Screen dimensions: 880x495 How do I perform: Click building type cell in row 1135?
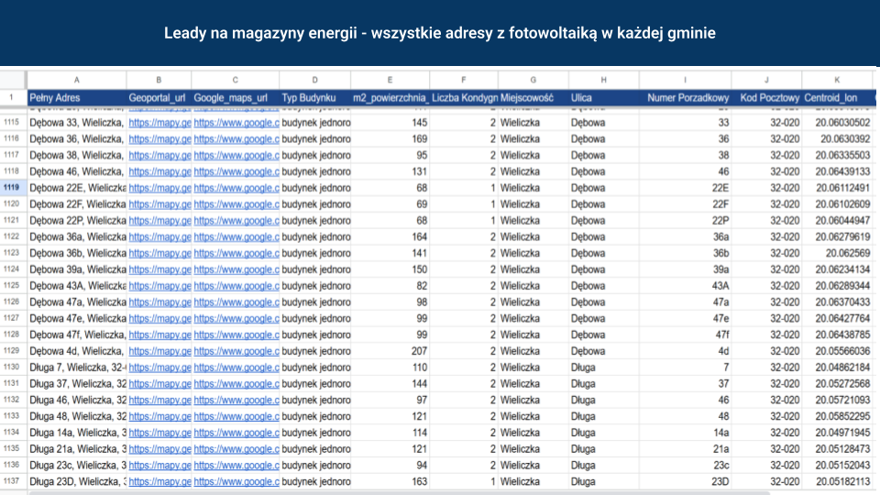[316, 448]
